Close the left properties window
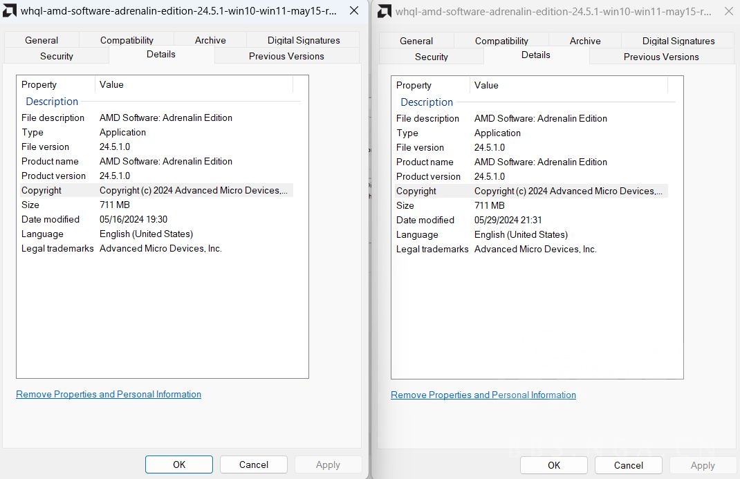The image size is (740, 479). click(x=354, y=11)
